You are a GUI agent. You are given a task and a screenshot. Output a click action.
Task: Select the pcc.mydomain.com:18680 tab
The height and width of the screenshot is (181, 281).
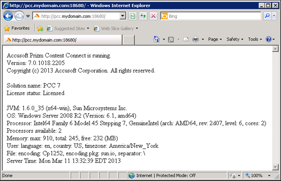[63, 40]
